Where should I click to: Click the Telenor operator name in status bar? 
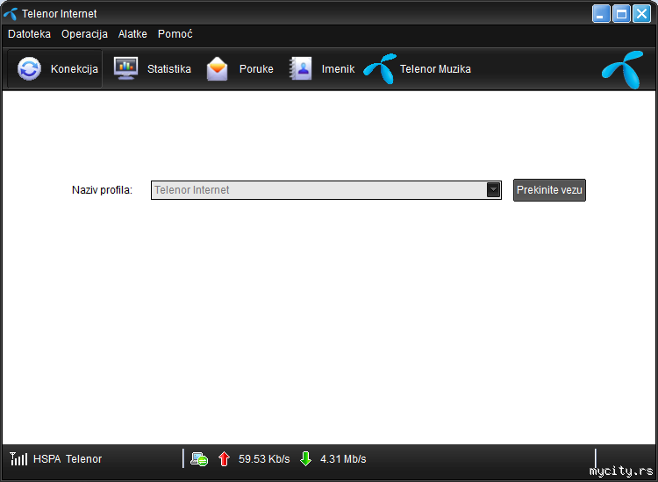coord(84,459)
